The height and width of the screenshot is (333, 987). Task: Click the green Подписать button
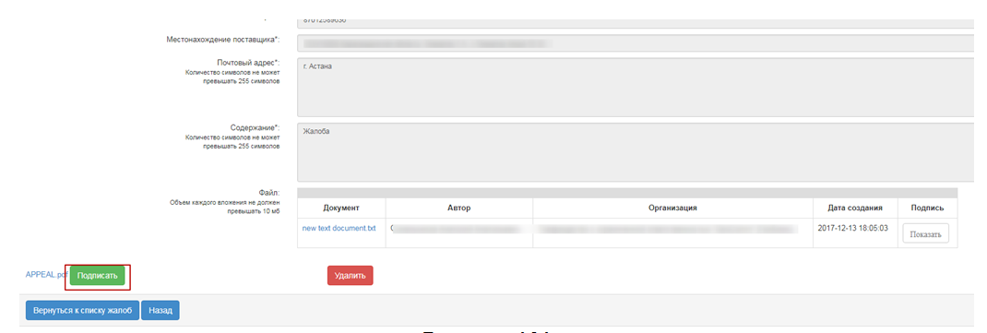tap(98, 276)
